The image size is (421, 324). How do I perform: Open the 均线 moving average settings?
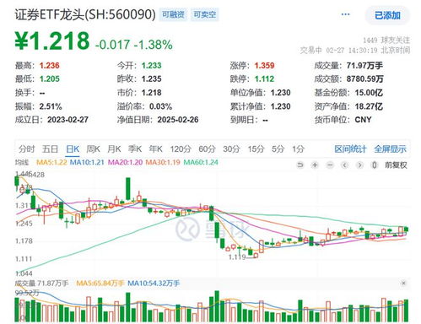click(22, 162)
